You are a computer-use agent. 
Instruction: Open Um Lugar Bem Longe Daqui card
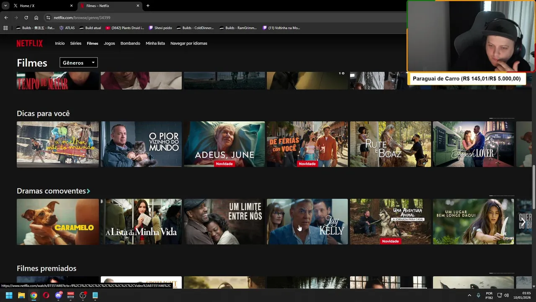(x=473, y=221)
